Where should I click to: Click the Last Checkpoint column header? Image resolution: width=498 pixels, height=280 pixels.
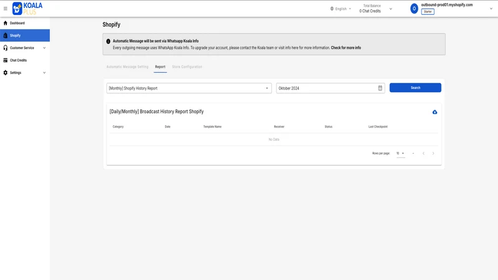click(x=378, y=127)
